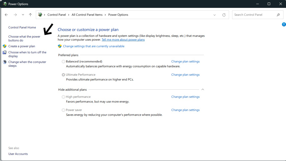Image resolution: width=286 pixels, height=161 pixels.
Task: Open Choose what the power buttons do
Action: click(x=24, y=38)
